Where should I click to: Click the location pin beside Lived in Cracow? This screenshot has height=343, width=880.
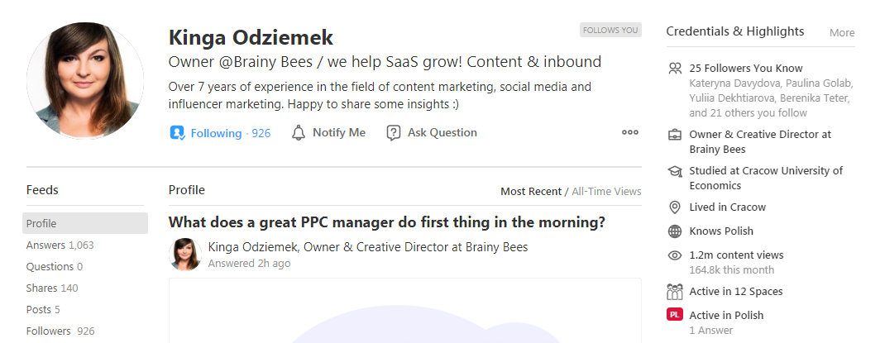(675, 207)
